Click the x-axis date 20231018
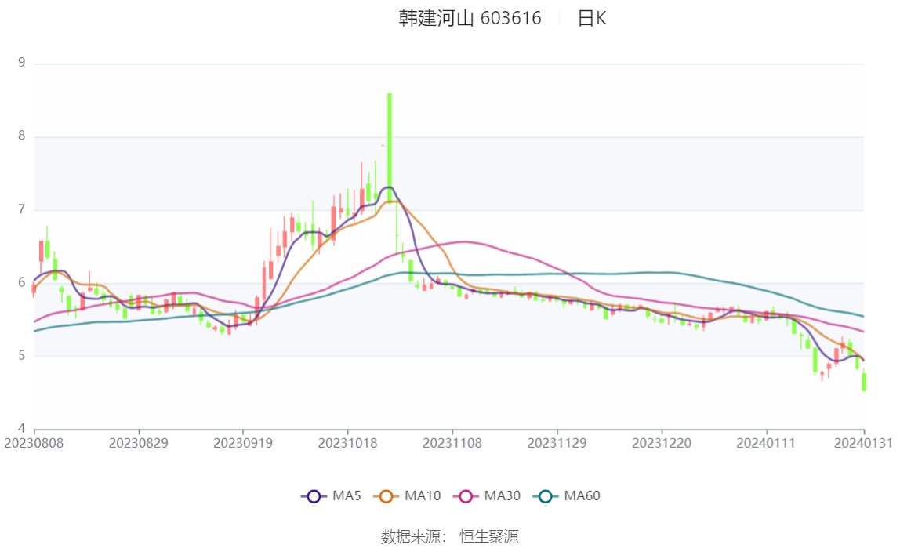 pyautogui.click(x=348, y=443)
